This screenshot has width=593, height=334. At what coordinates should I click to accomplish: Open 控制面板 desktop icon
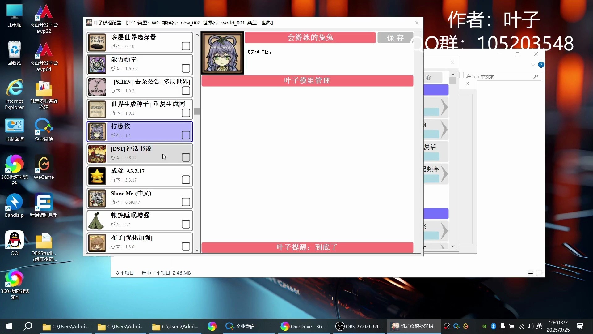coord(14,130)
